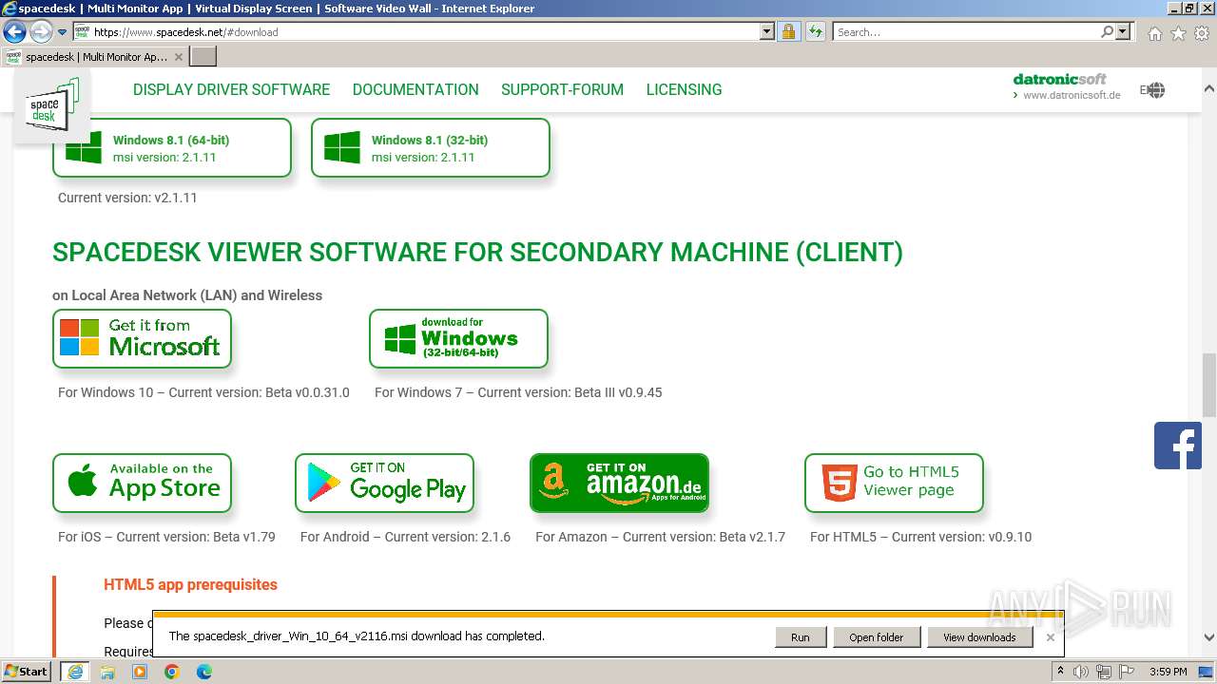The height and width of the screenshot is (684, 1217).
Task: Open the SUPPORT-FORUM menu item
Action: [562, 90]
